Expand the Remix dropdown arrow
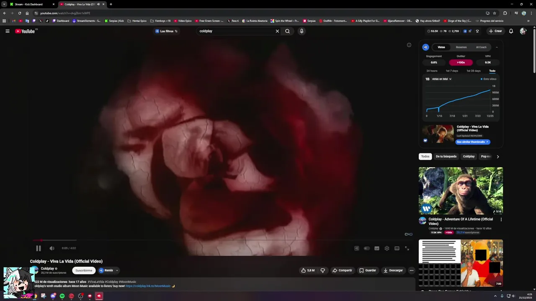Screen dimensions: 536x301 117,270
